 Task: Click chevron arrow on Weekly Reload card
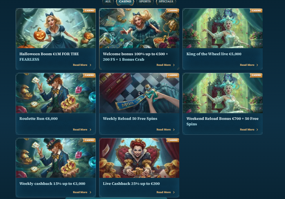pos(174,130)
